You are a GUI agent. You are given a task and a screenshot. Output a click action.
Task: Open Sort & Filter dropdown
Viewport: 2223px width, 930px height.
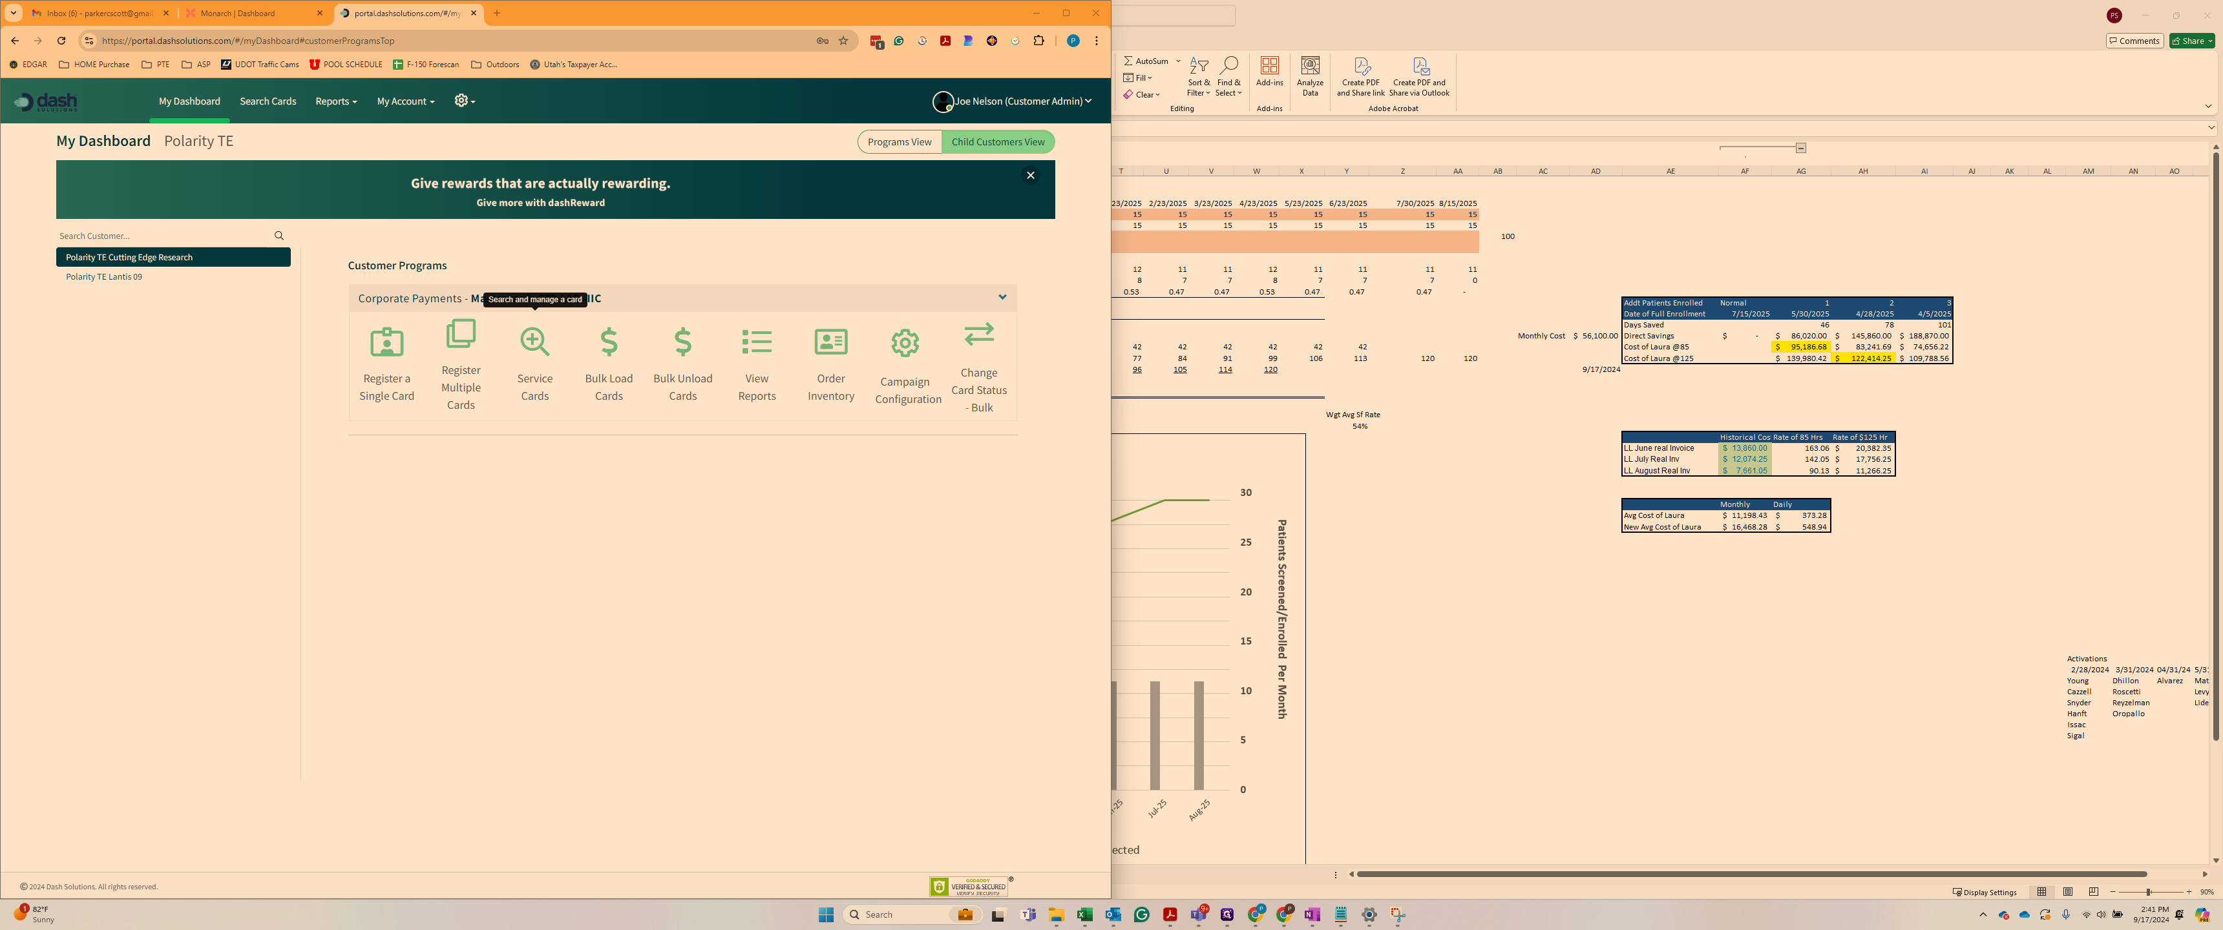[1198, 77]
